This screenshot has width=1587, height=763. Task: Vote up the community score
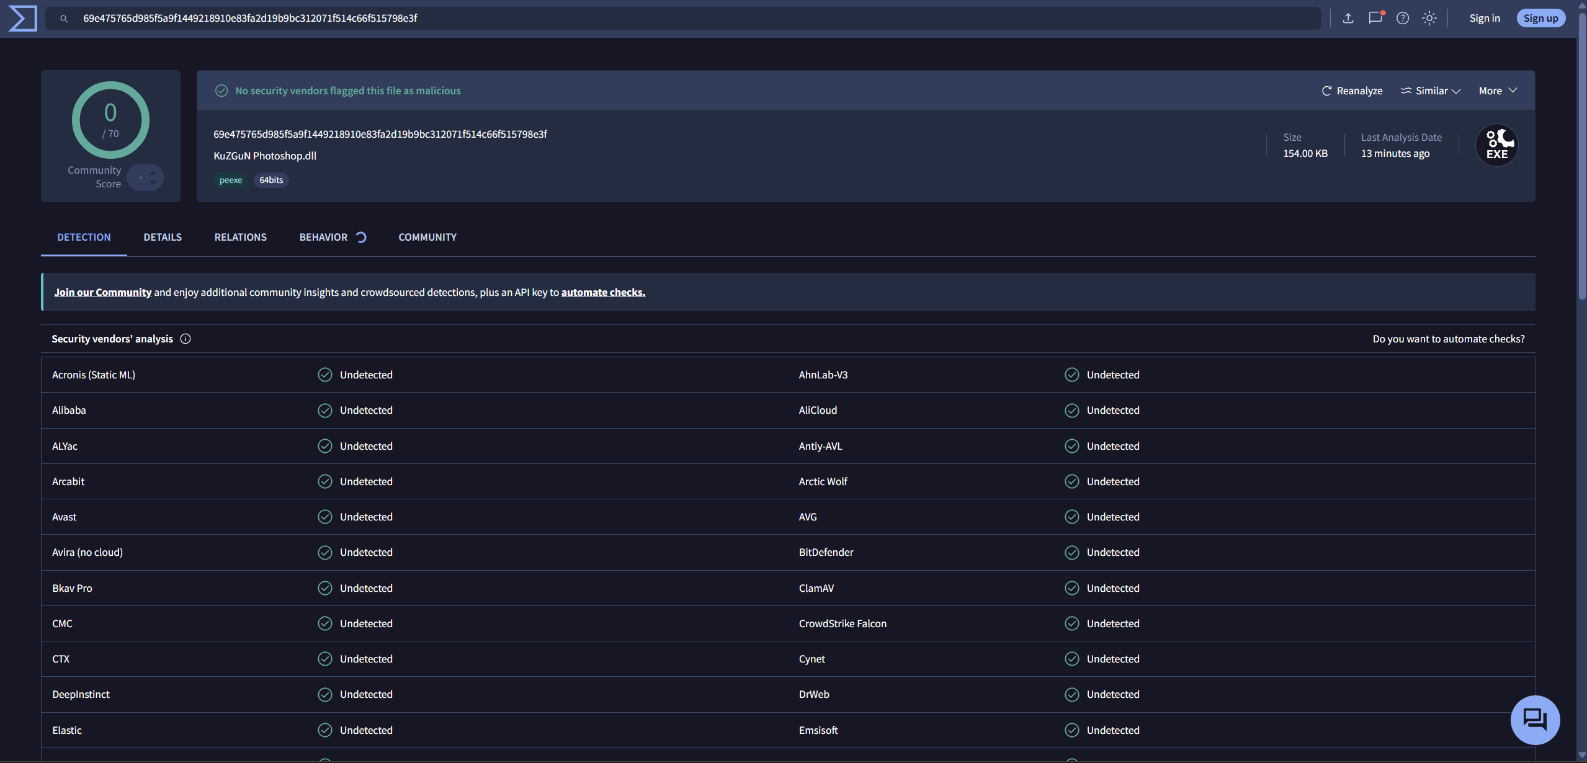click(153, 173)
